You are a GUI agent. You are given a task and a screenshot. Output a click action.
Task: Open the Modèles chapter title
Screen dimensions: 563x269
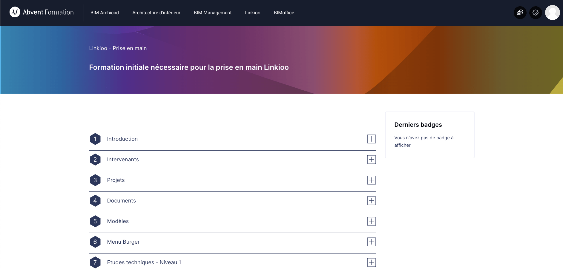pyautogui.click(x=118, y=221)
